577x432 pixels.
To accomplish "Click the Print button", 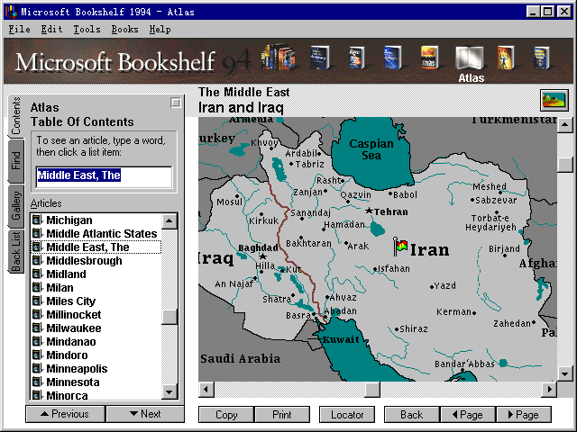I will coord(282,414).
